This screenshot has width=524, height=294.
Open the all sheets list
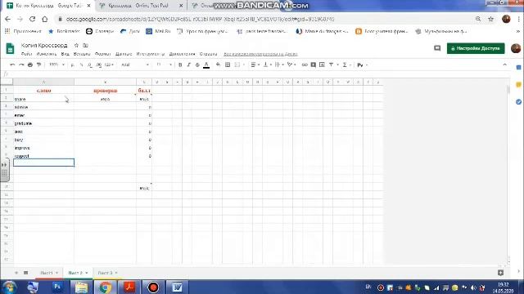tap(25, 273)
